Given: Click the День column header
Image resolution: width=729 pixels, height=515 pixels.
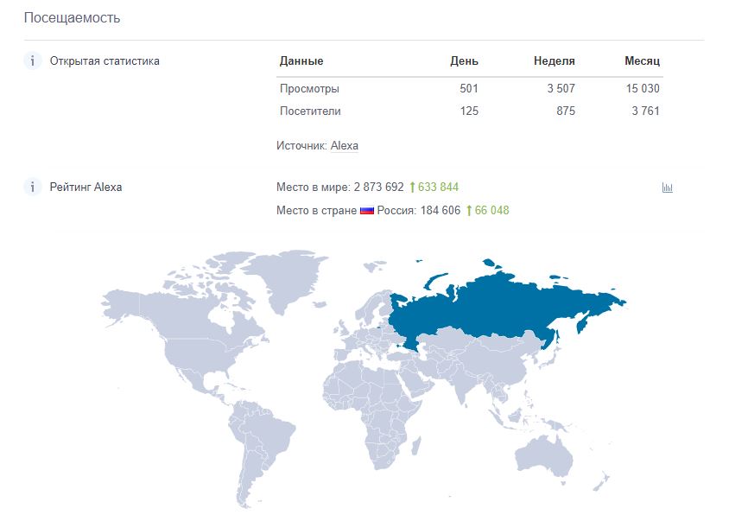Looking at the screenshot, I should point(464,61).
